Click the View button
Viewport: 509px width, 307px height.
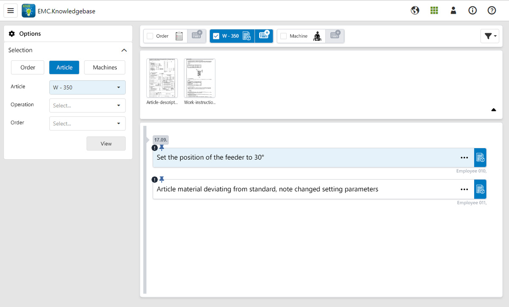pos(106,144)
